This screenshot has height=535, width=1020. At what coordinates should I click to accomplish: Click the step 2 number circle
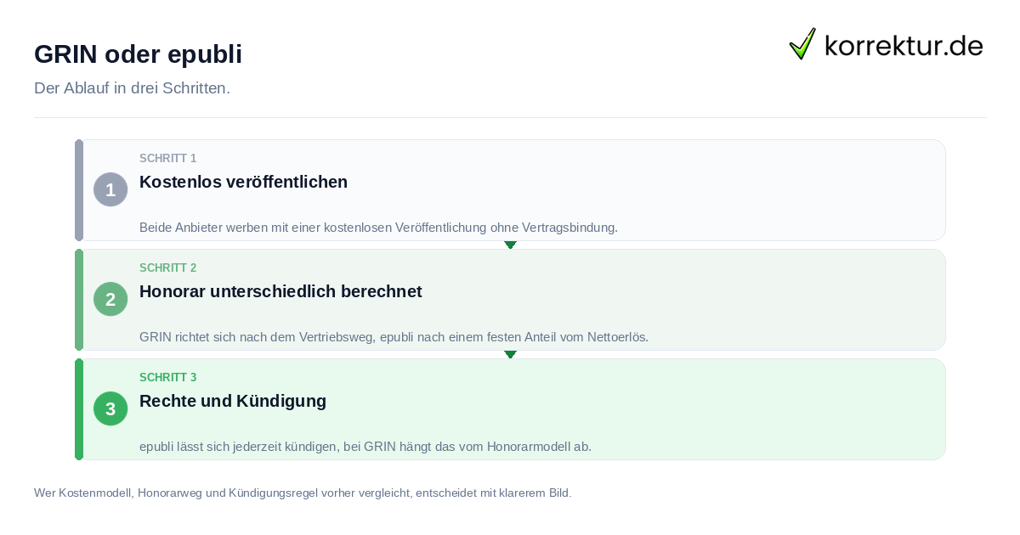[x=110, y=299]
